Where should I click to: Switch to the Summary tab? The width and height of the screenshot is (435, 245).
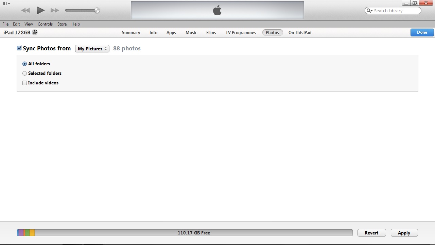coord(131,33)
